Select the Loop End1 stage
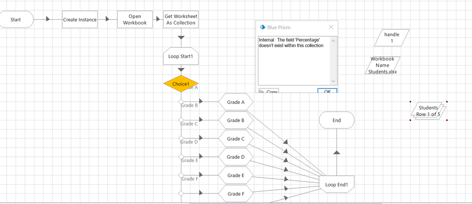 [336, 185]
